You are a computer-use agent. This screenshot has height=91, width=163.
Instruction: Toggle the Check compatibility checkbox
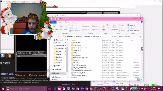click(x=30, y=75)
